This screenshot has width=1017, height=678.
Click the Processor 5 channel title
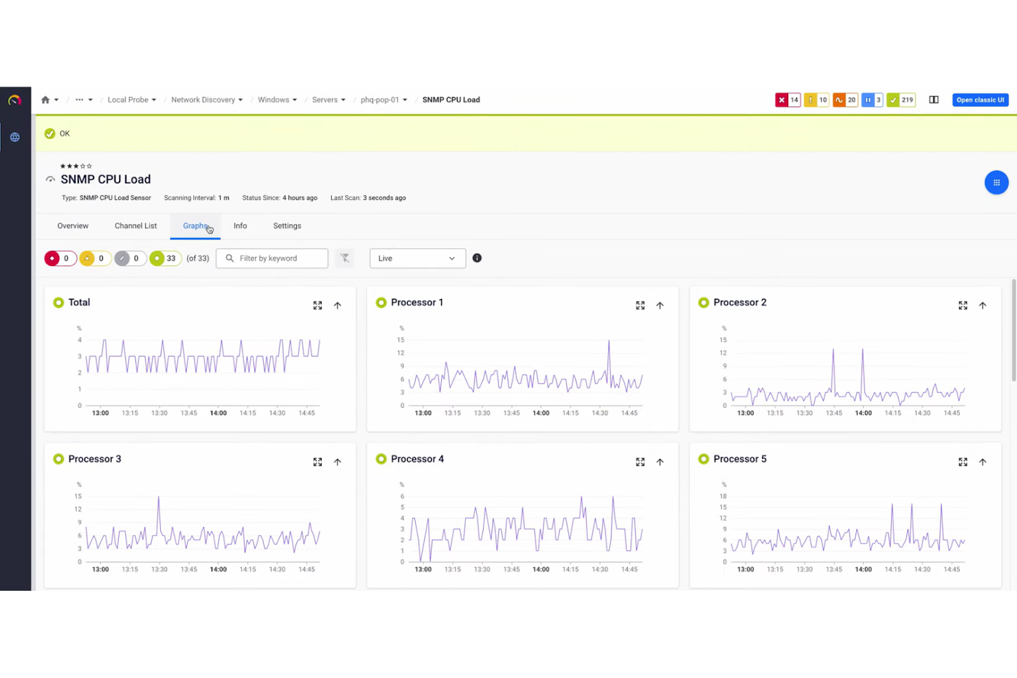(739, 459)
